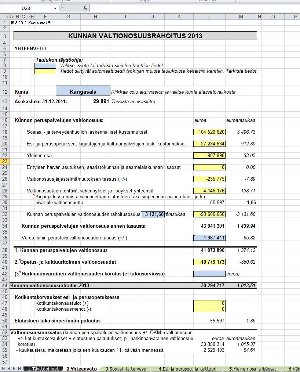The image size is (300, 372).
Task: Click yellow legend swatch in fill instructions
Action: (x=45, y=71)
